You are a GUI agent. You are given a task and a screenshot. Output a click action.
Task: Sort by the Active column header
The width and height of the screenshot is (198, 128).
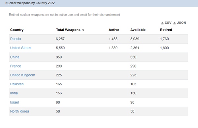click(x=114, y=30)
